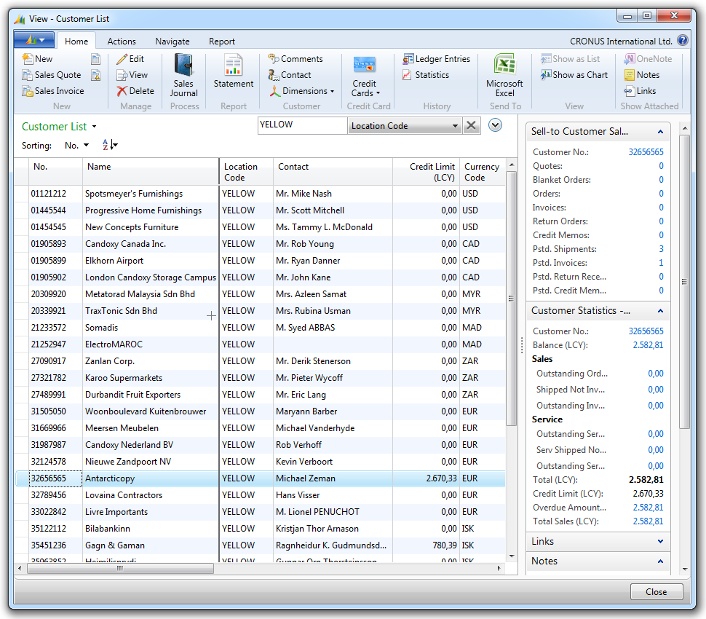The image size is (706, 619).
Task: Click Balance (LCY) value 2.582,81
Action: click(x=648, y=345)
